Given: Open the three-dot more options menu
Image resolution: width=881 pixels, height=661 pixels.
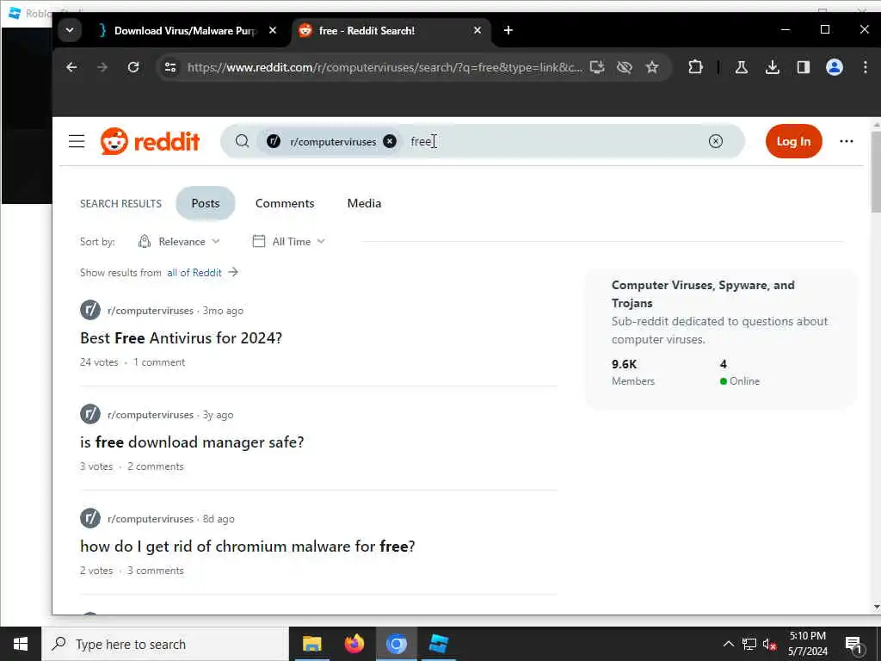Looking at the screenshot, I should click(x=847, y=141).
